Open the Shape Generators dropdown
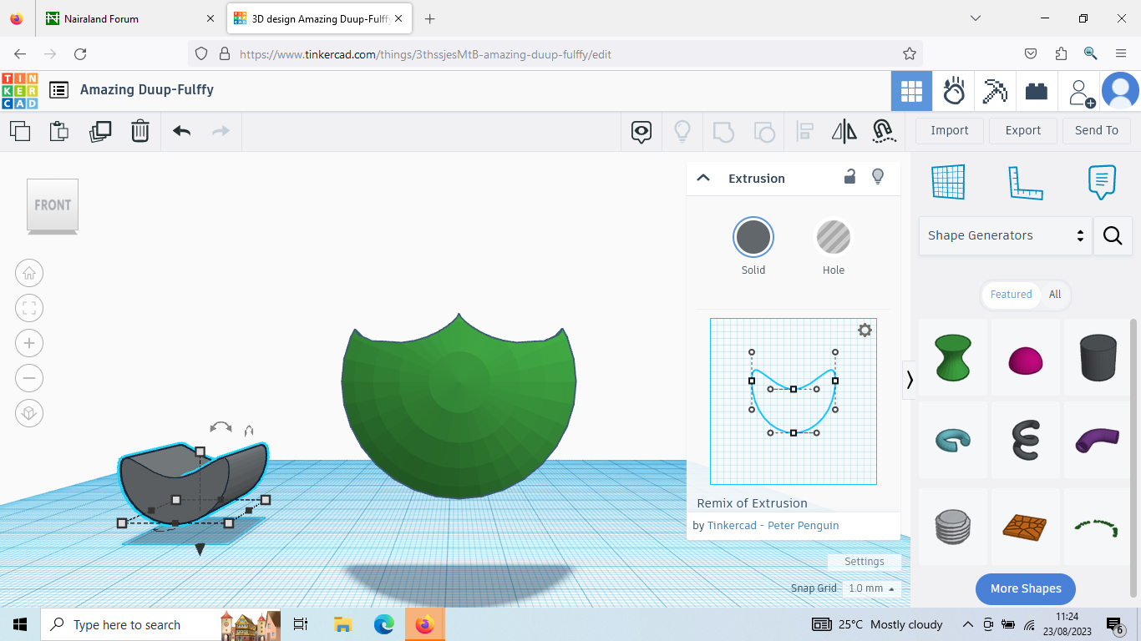 pyautogui.click(x=1005, y=235)
